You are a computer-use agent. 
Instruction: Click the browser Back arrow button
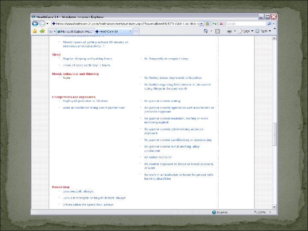coord(35,24)
